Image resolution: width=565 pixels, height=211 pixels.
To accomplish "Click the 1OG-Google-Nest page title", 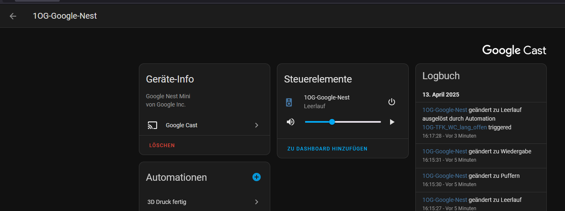I will [65, 16].
